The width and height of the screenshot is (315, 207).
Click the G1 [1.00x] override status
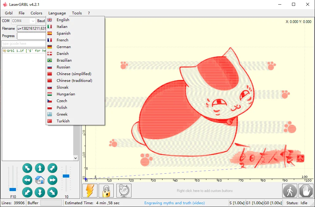(255, 203)
